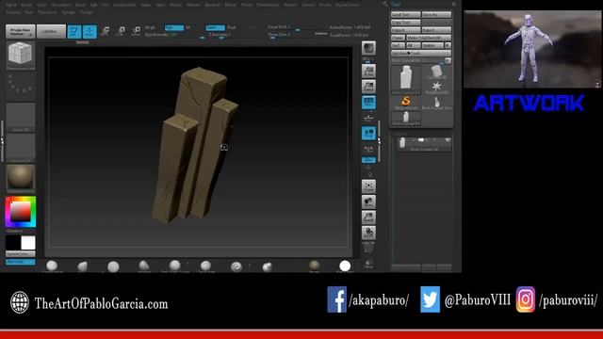The image size is (603, 339).
Task: Toggle the Mrgb paint mode
Action: (x=151, y=27)
